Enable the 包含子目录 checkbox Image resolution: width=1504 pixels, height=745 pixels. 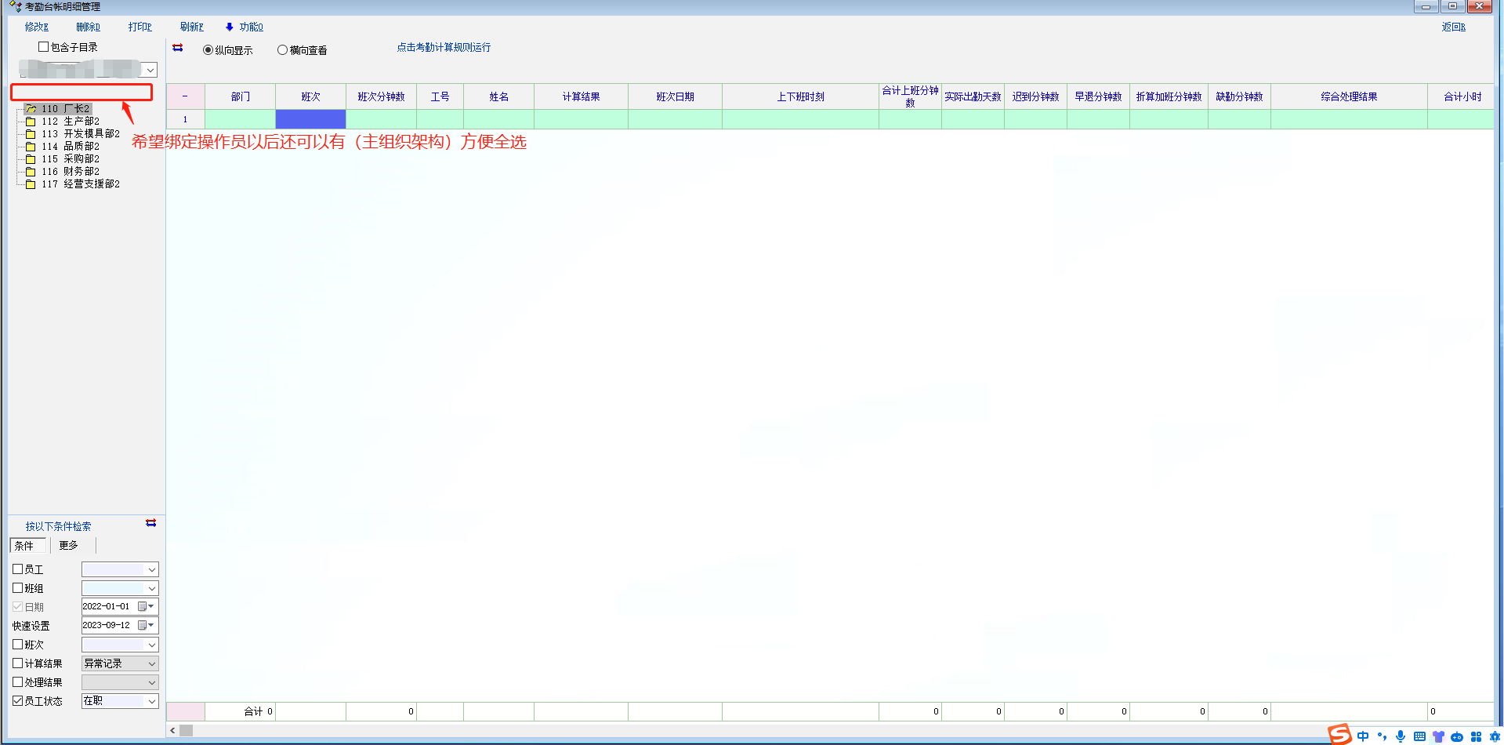(44, 47)
